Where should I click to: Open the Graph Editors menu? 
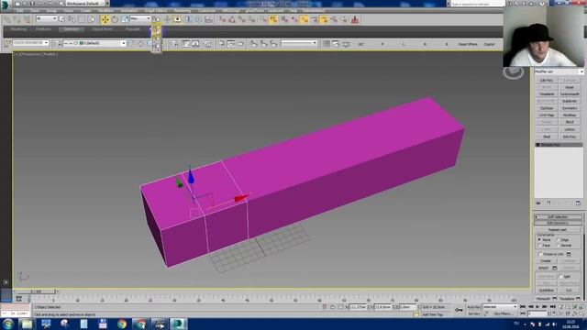156,11
